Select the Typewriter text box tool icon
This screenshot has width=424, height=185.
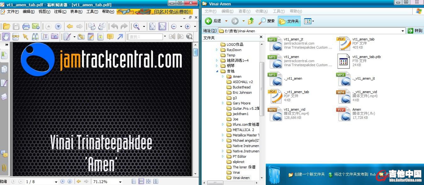(101, 37)
